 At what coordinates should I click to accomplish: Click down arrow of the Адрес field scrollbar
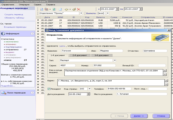(166, 84)
